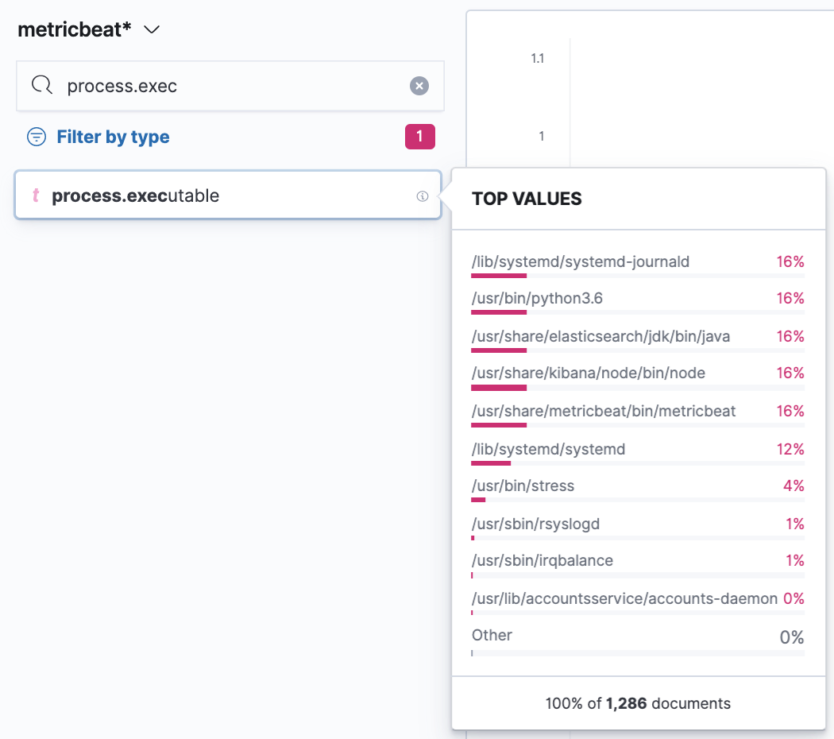Click into the process.exec search field
This screenshot has height=739, width=834.
tap(230, 86)
